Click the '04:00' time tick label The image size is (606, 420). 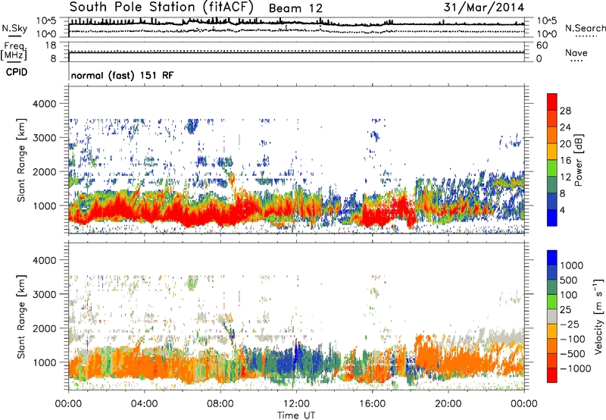click(x=144, y=404)
